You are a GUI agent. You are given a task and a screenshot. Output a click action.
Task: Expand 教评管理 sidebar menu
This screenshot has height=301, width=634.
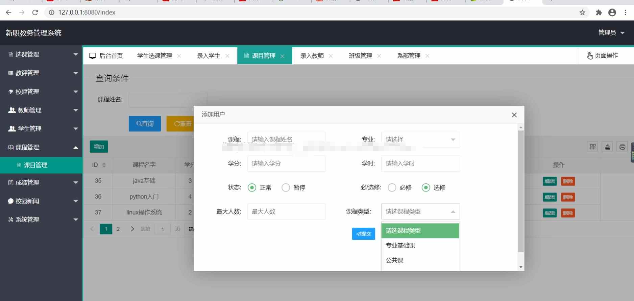(x=41, y=73)
